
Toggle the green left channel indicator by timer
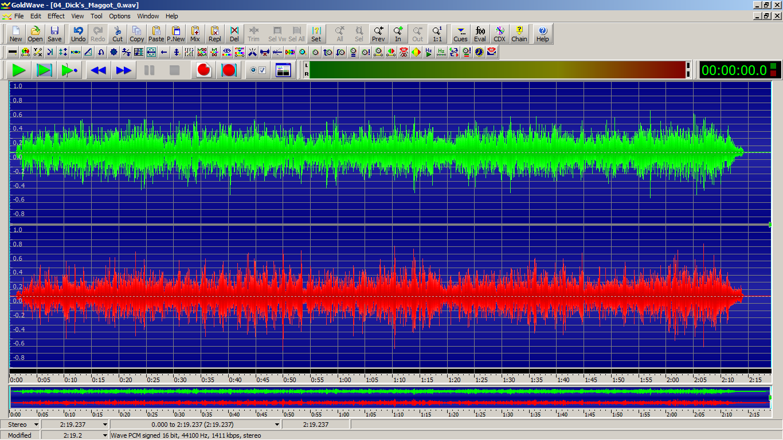[x=773, y=66]
